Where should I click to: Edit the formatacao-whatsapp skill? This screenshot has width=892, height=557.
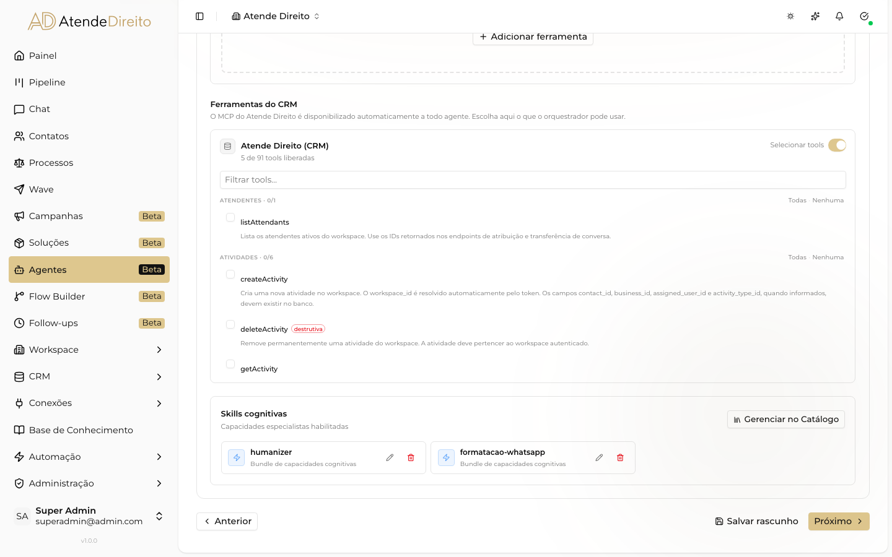(x=599, y=457)
